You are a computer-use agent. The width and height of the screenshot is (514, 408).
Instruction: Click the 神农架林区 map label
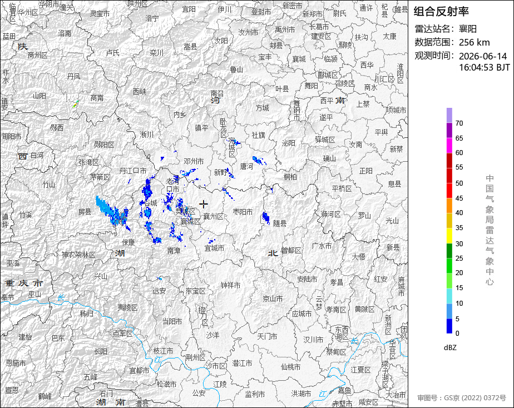pos(78,255)
